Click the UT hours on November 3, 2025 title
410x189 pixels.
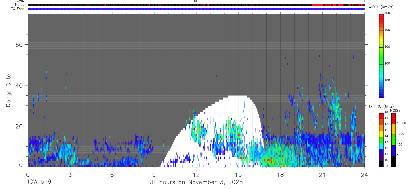(x=196, y=183)
